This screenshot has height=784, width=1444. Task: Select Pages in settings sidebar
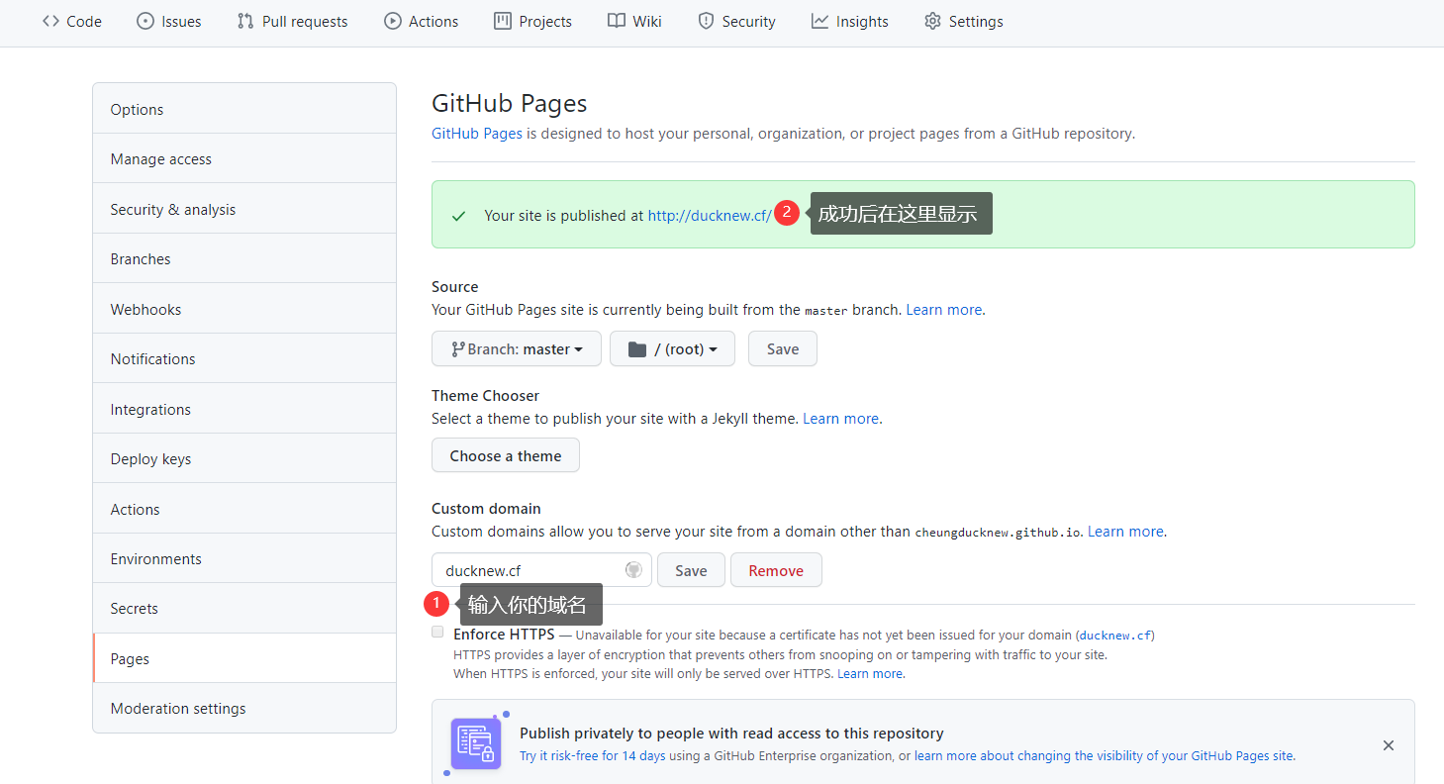click(244, 658)
